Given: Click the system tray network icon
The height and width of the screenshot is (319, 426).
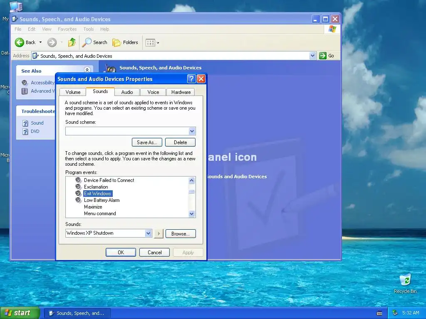Looking at the screenshot, I should pos(395,313).
